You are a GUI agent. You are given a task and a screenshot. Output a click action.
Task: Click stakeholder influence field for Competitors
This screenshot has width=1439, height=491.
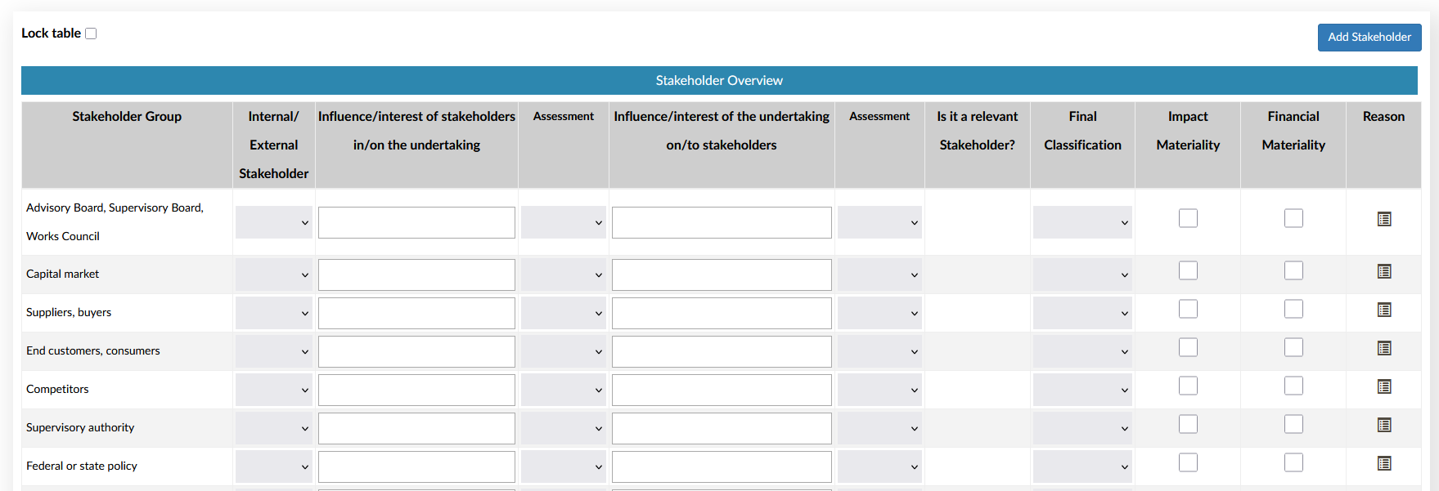416,390
